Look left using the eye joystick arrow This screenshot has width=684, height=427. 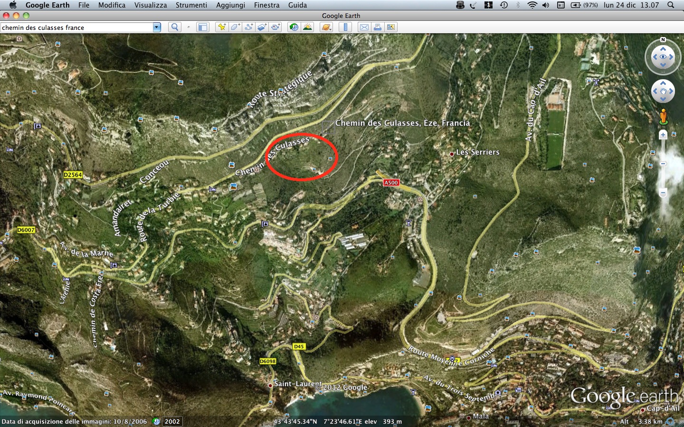(x=655, y=57)
